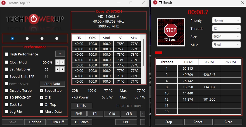The width and height of the screenshot is (246, 127).
Task: Click the C10 button
Action: click(112, 114)
